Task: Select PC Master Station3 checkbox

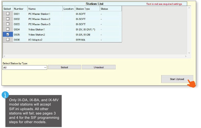Action: click(x=8, y=24)
